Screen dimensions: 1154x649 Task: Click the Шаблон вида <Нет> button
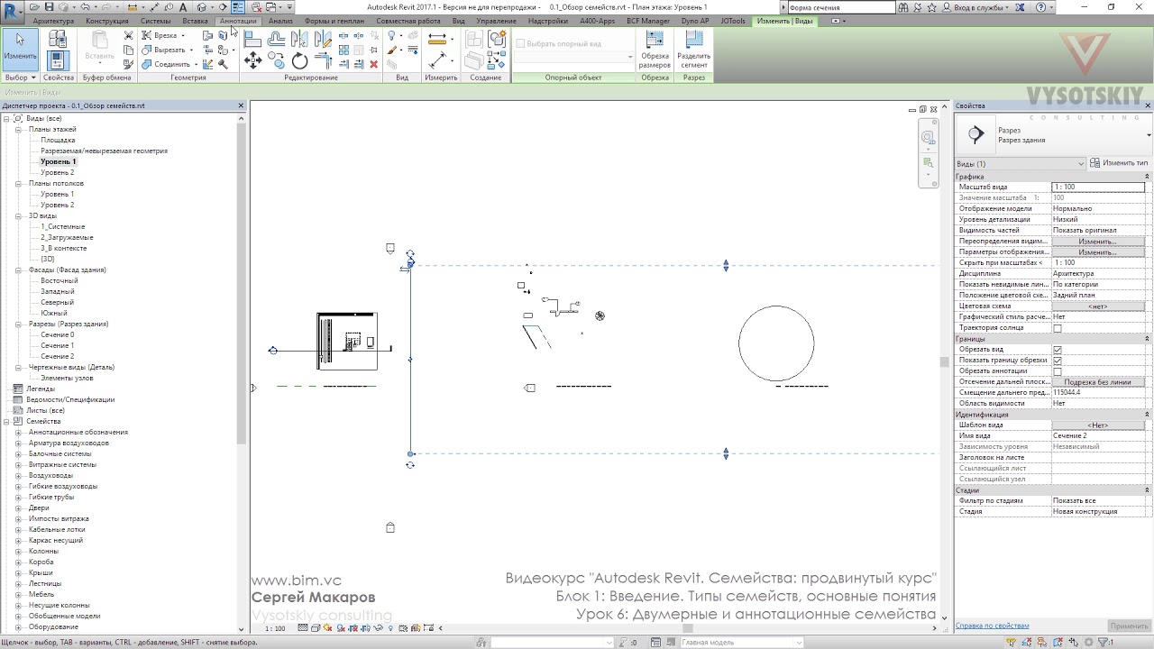click(x=1097, y=425)
